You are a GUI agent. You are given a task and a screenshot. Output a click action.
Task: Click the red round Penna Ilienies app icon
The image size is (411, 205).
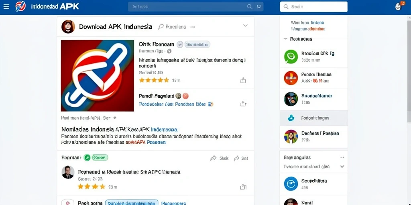tap(291, 78)
